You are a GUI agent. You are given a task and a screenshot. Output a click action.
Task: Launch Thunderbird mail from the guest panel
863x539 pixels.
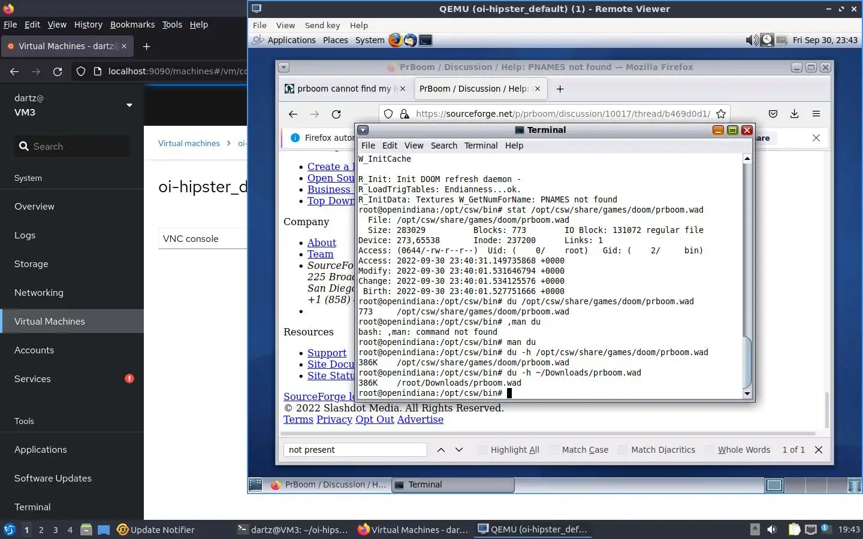[x=411, y=40]
